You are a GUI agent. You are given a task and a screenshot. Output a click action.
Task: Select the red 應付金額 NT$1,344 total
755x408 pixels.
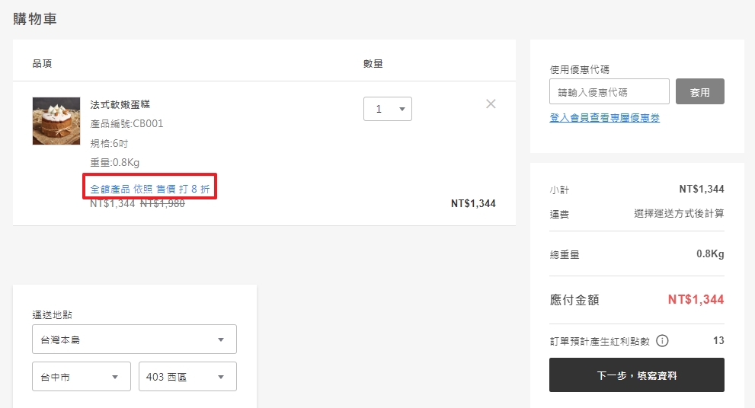[695, 299]
